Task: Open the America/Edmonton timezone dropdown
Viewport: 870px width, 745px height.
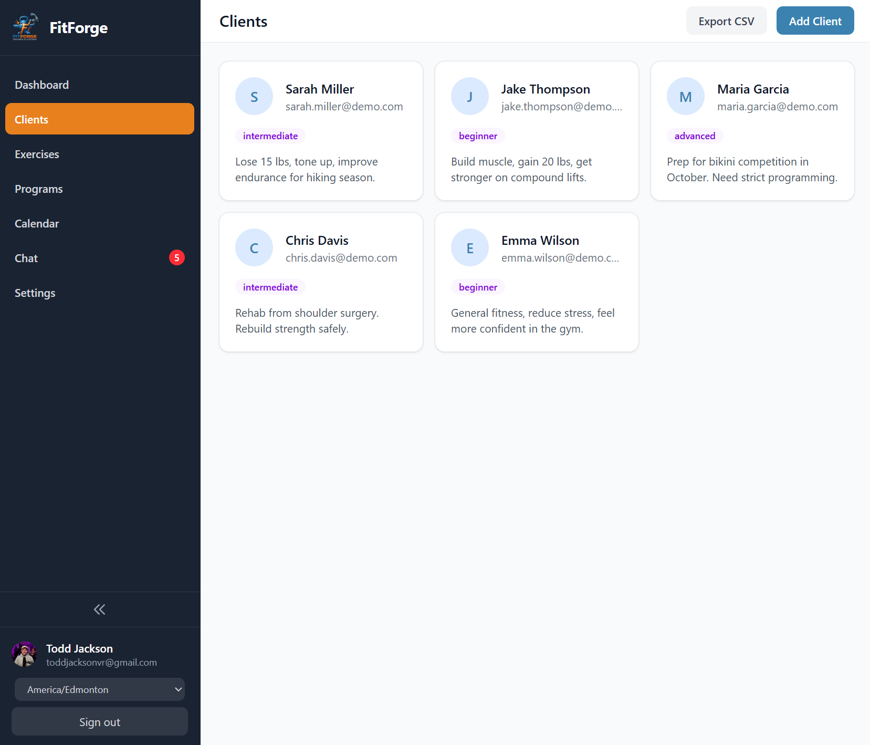Action: click(99, 689)
